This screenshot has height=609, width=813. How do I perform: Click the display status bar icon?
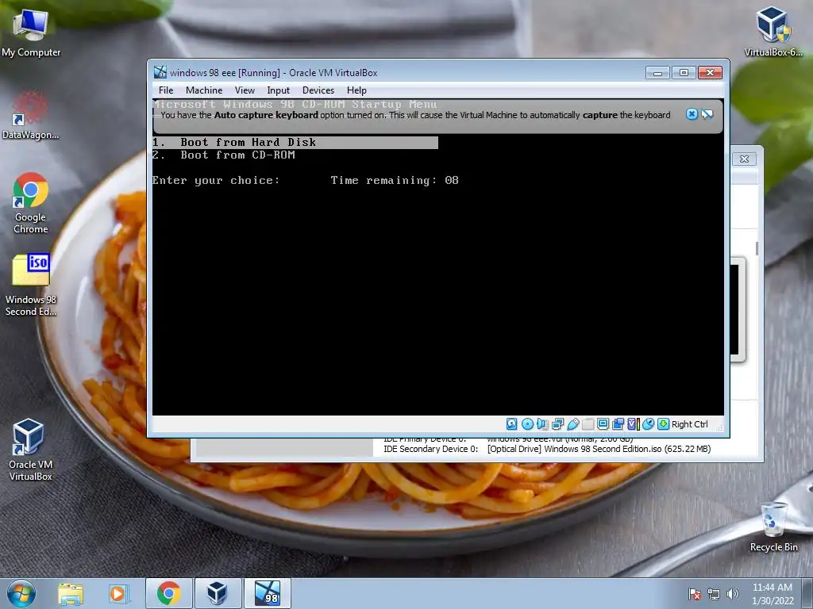click(x=603, y=424)
